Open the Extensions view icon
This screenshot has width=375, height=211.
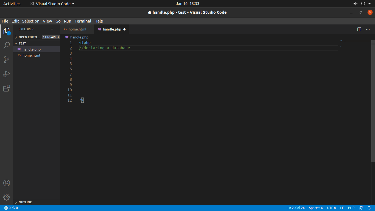pyautogui.click(x=7, y=88)
